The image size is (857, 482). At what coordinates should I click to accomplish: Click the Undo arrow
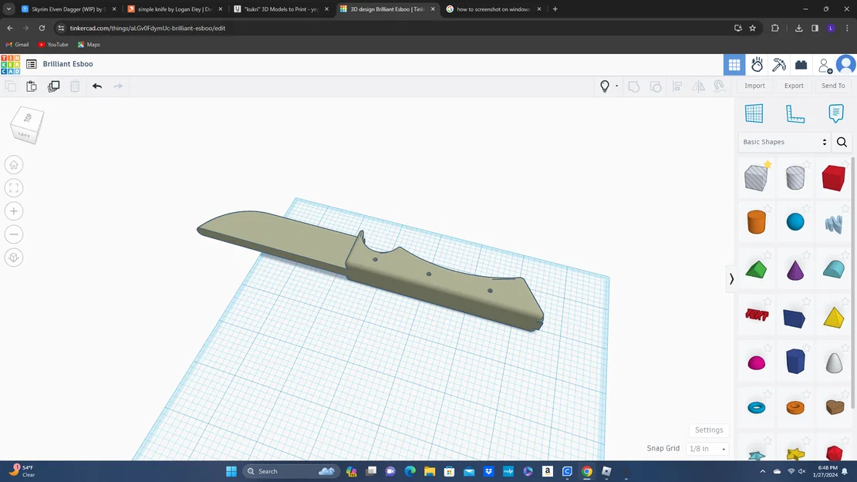tap(96, 86)
